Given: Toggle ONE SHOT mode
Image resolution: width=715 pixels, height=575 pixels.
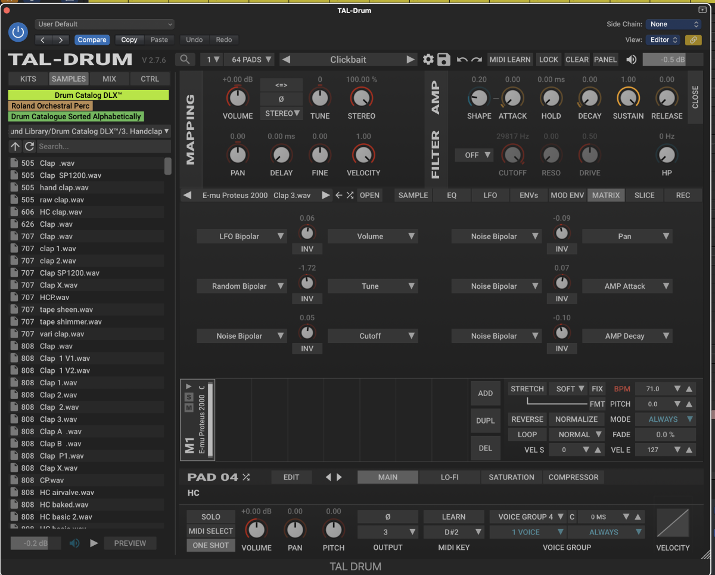Looking at the screenshot, I should [x=211, y=545].
